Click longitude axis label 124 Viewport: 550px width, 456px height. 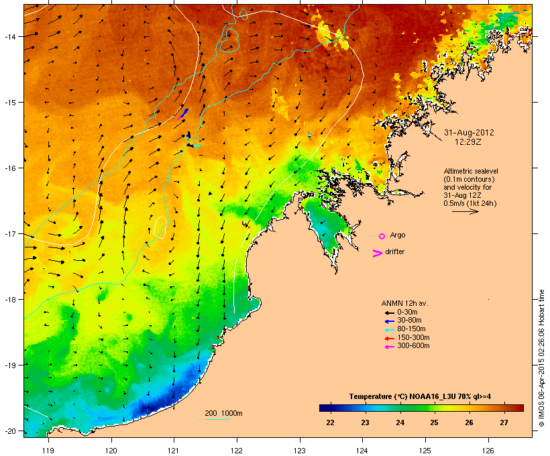click(362, 451)
